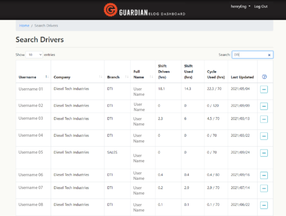Open actions menu for Username 02
The image size is (286, 216).
[264, 106]
